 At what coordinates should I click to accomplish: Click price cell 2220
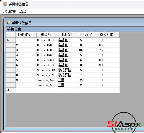coord(88,80)
